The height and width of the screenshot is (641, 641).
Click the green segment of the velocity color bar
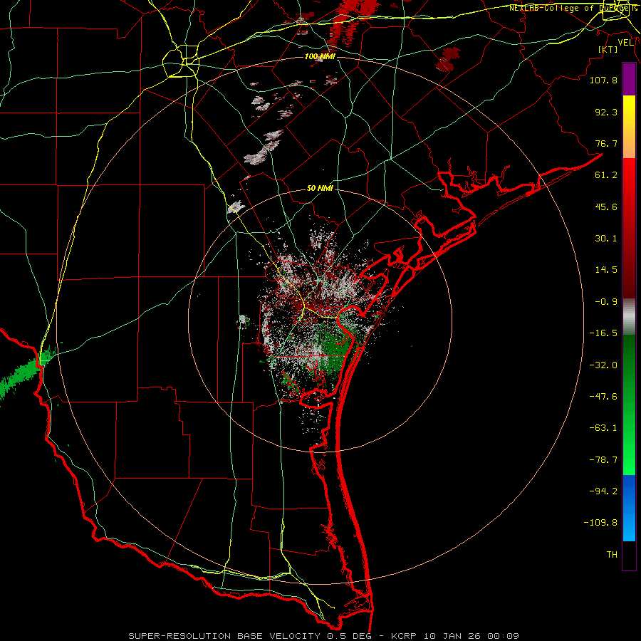[629, 405]
